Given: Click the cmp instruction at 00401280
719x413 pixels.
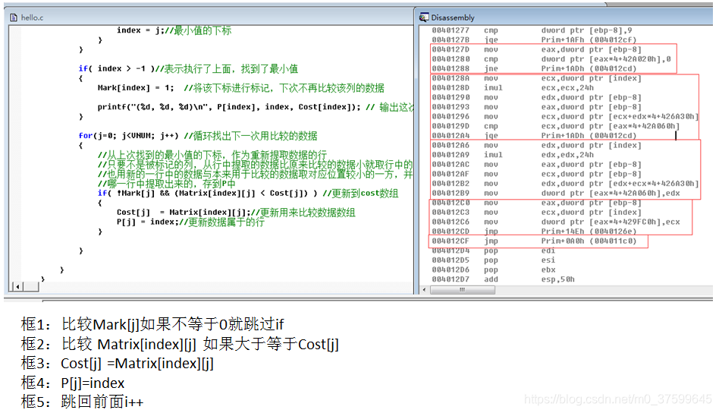Looking at the screenshot, I should [x=551, y=59].
